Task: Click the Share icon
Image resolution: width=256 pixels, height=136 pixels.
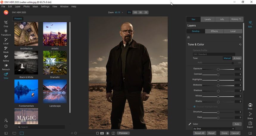Action: [x=250, y=116]
